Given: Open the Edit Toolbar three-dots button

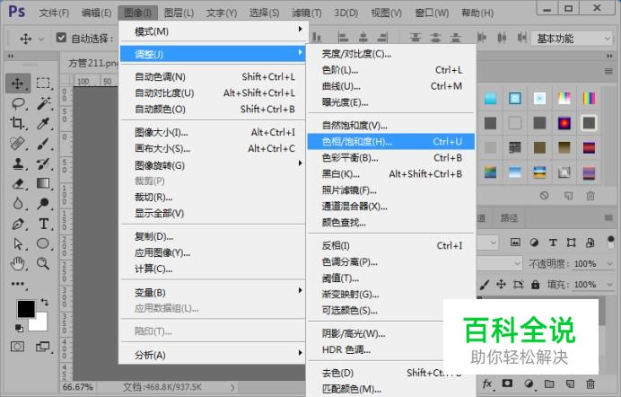Looking at the screenshot, I should pos(18,284).
